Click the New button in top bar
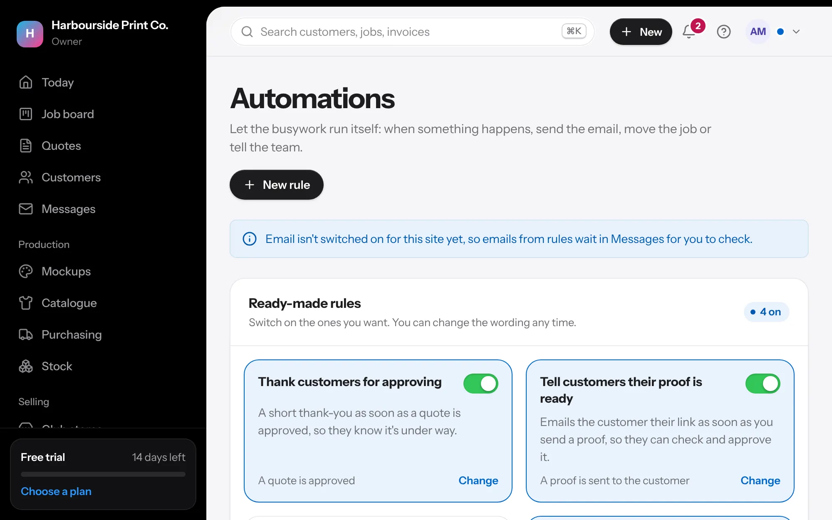Image resolution: width=832 pixels, height=520 pixels. click(641, 32)
